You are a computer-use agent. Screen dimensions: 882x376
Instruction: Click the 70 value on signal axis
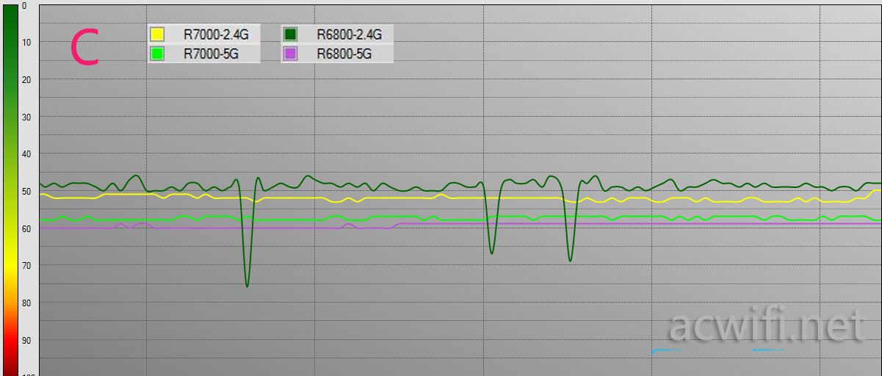pos(26,266)
